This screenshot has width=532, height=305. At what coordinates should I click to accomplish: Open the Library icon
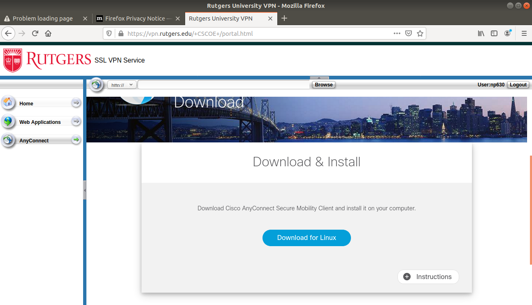481,33
